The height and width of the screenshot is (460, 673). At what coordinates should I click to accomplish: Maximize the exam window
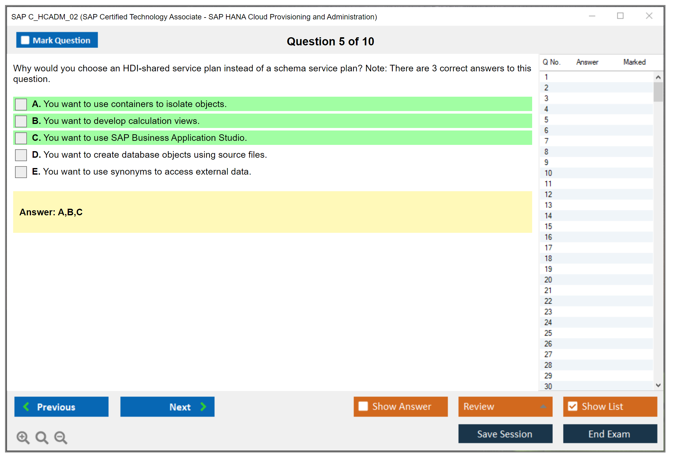pos(620,16)
